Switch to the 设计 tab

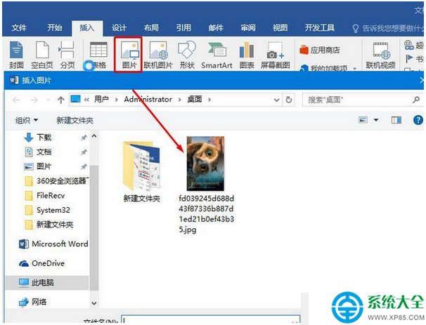(119, 27)
